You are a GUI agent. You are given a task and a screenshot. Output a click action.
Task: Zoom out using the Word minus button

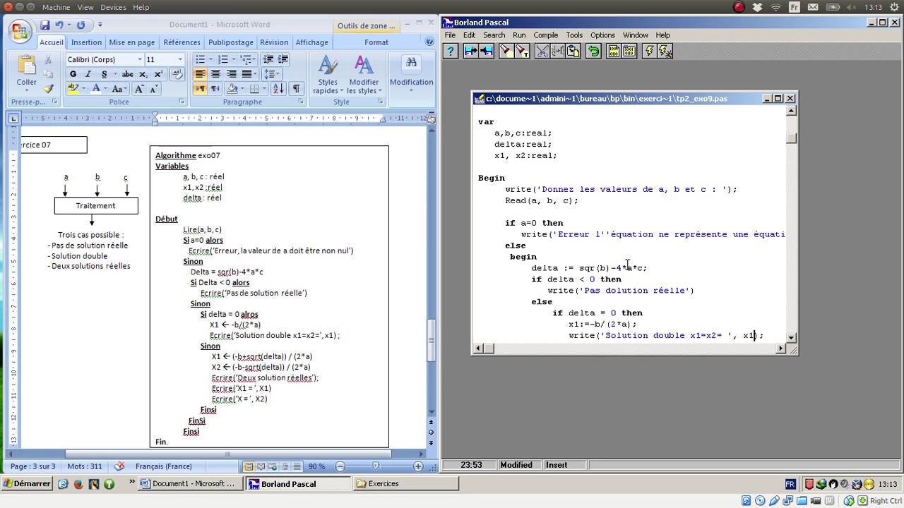click(x=340, y=466)
